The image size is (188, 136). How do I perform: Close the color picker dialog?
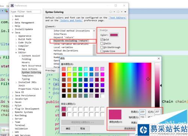coord(159,59)
